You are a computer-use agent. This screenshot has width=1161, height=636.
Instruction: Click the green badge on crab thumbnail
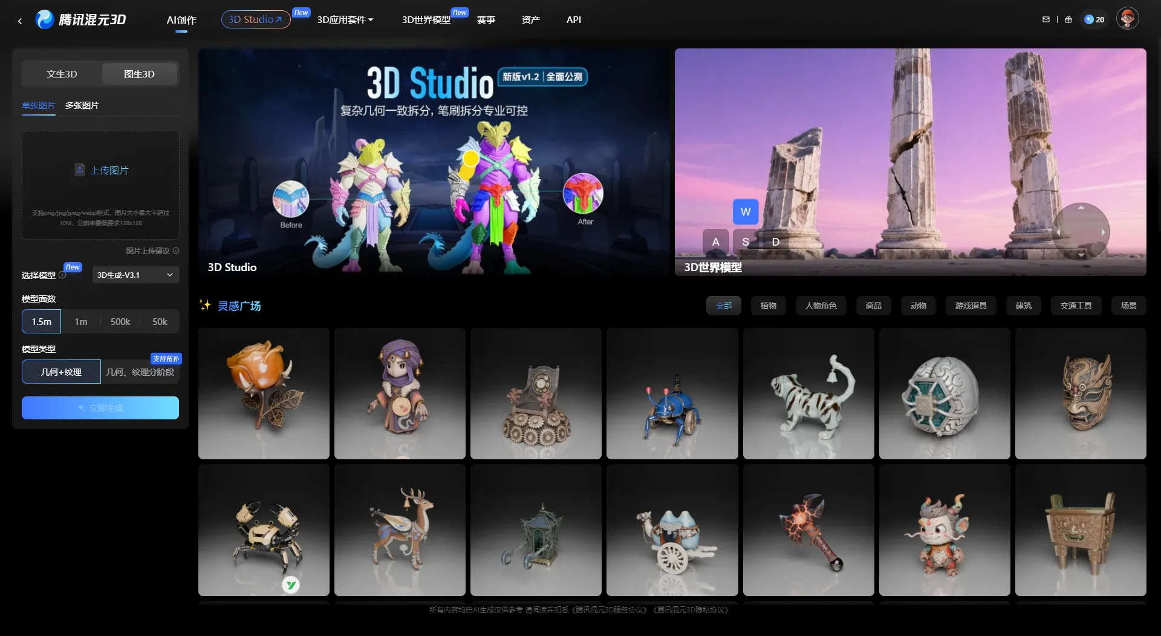tap(291, 585)
